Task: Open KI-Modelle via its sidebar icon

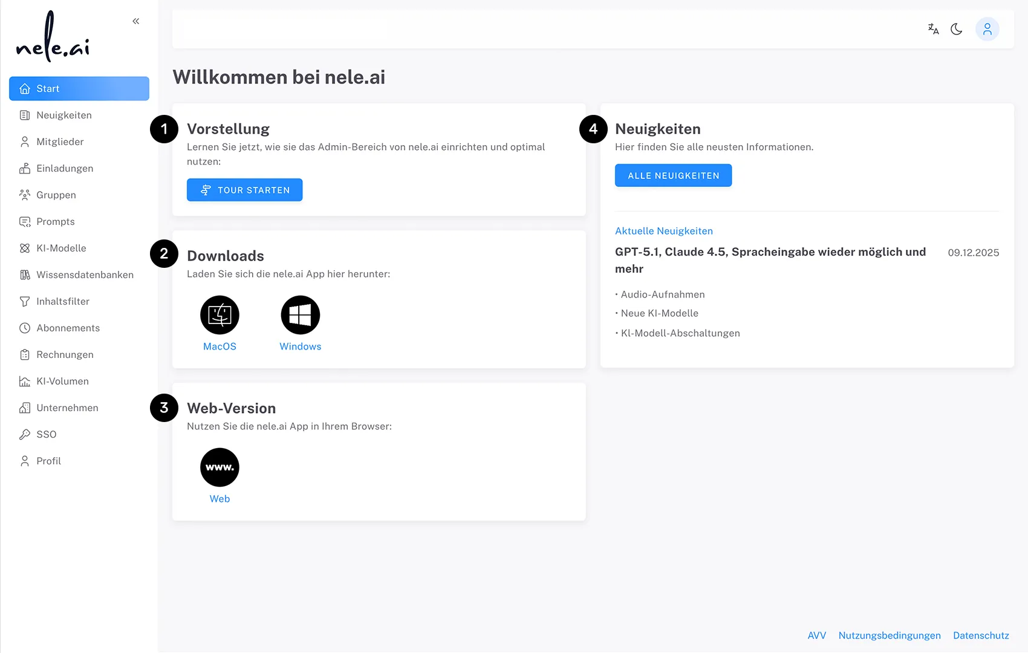Action: click(x=25, y=248)
